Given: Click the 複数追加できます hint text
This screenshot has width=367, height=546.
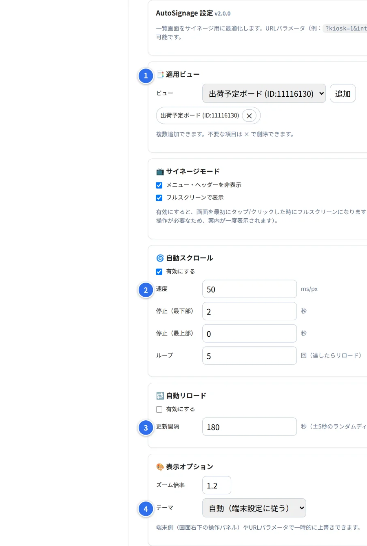Looking at the screenshot, I should [x=225, y=134].
